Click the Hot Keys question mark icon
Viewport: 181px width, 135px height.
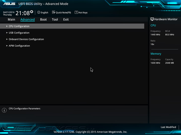coord(76,12)
